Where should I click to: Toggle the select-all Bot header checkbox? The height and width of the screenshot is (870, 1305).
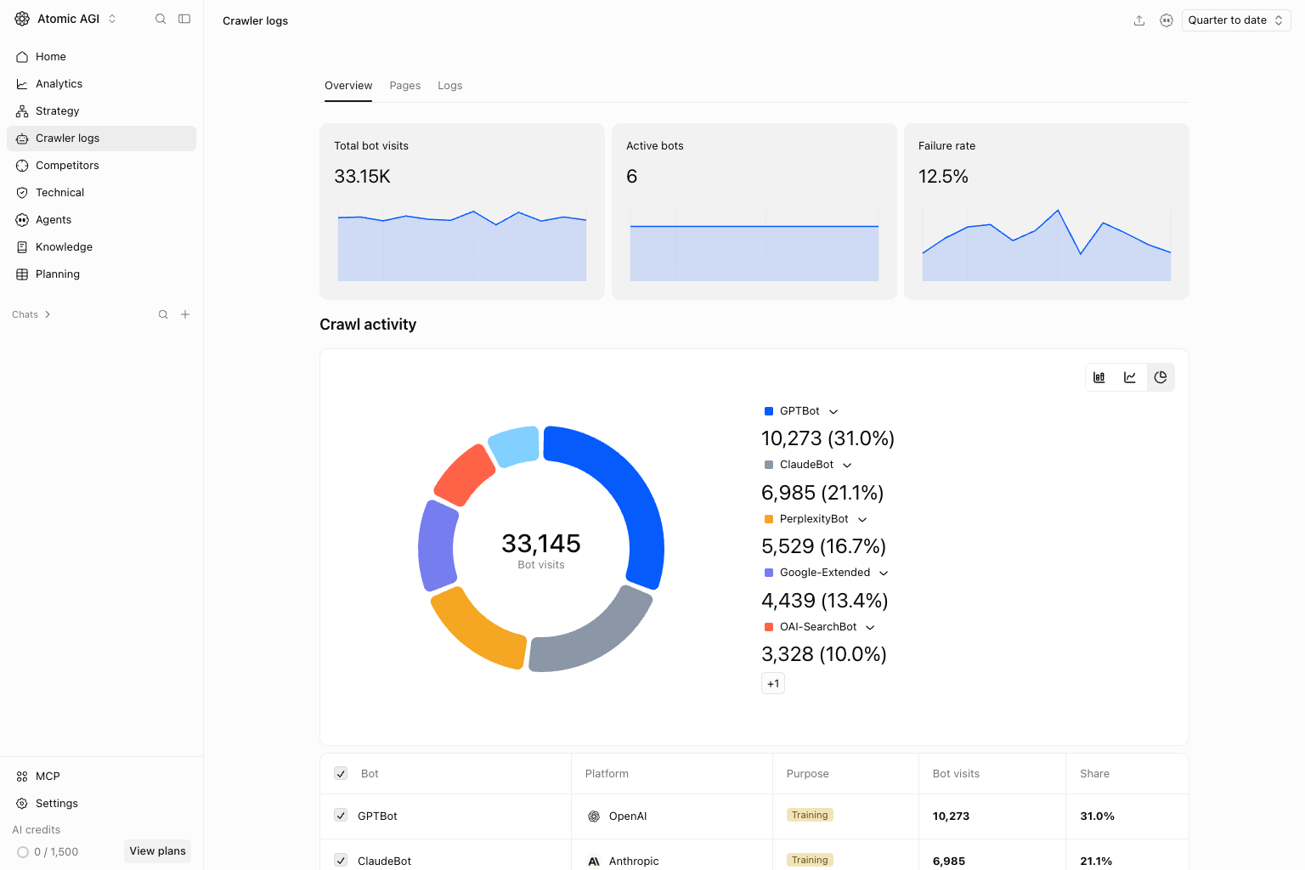(341, 773)
